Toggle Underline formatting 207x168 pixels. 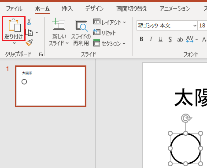(x=160, y=39)
